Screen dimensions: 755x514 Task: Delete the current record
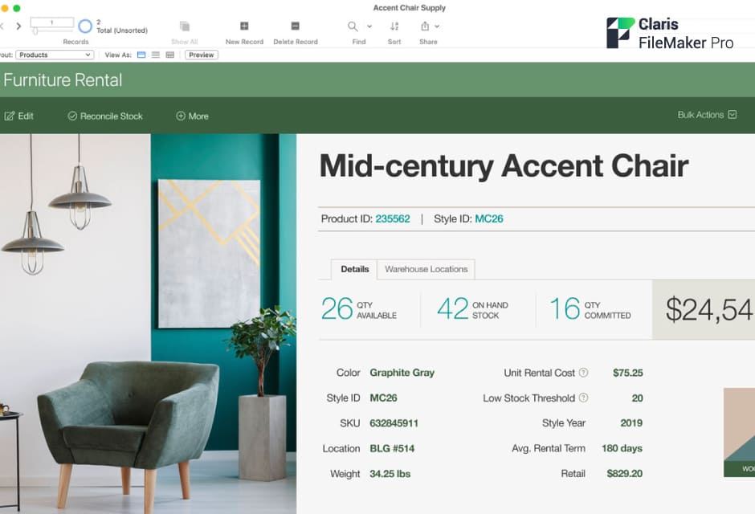coord(295,26)
